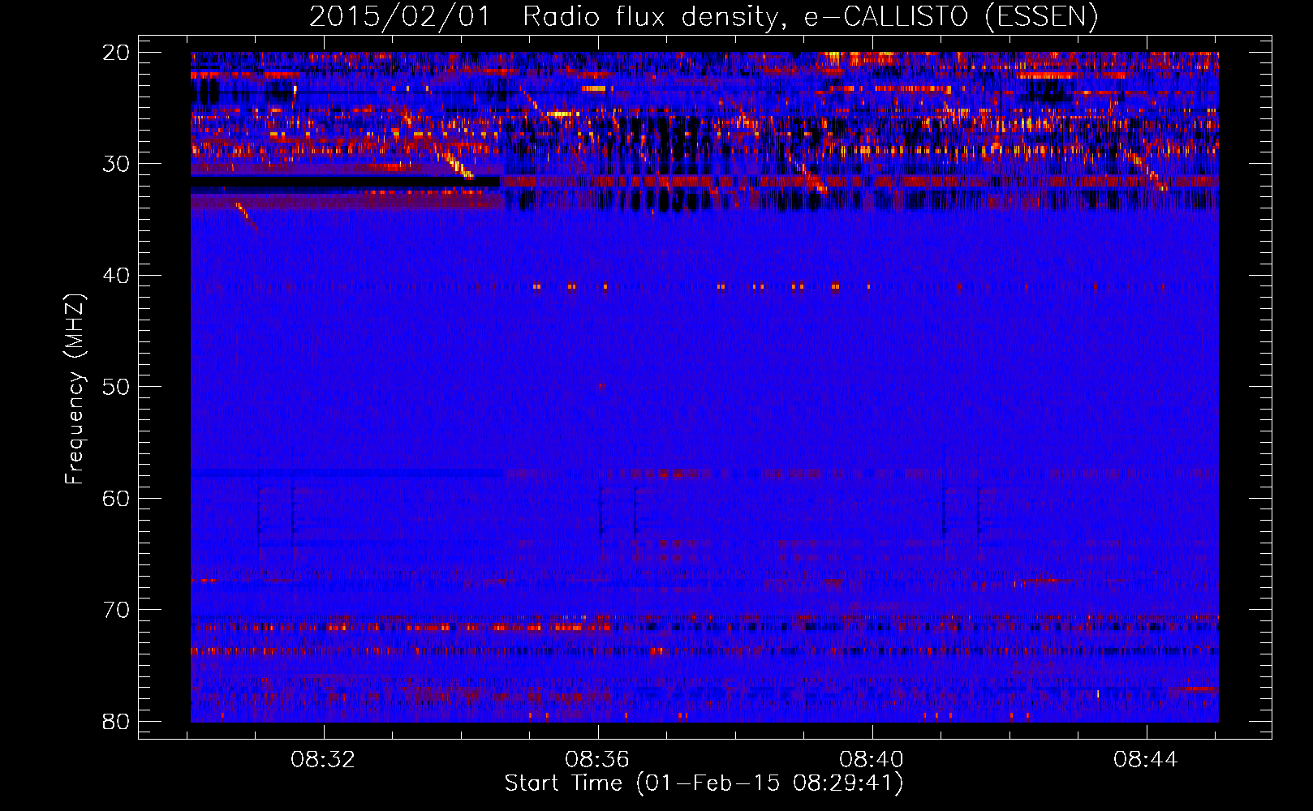The height and width of the screenshot is (811, 1313).
Task: Click the 70 frequency tick label
Action: coord(116,610)
